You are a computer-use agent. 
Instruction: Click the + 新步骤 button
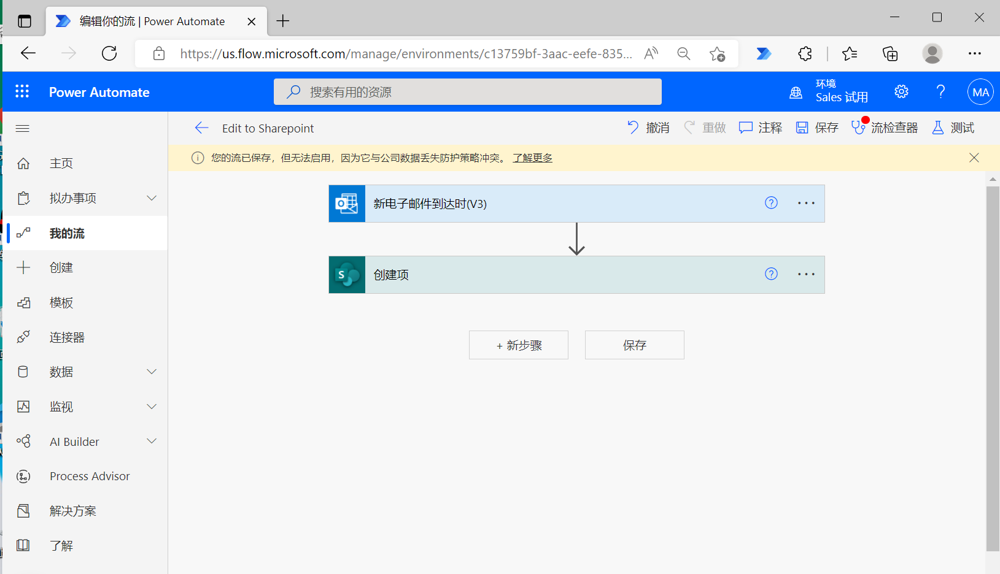tap(519, 345)
